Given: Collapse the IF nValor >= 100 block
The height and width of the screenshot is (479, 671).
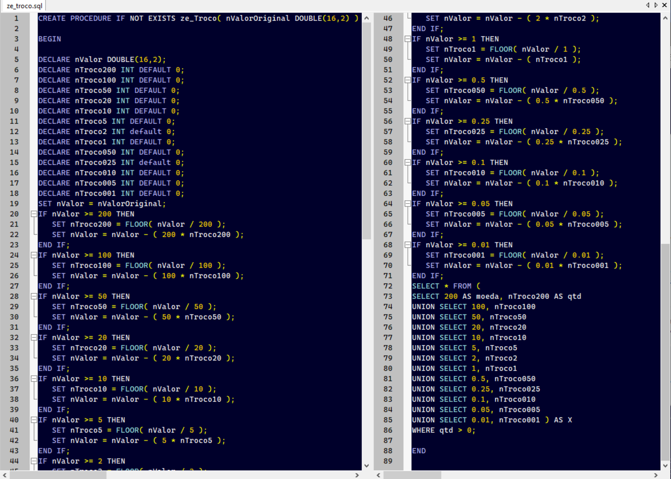Looking at the screenshot, I should point(34,255).
